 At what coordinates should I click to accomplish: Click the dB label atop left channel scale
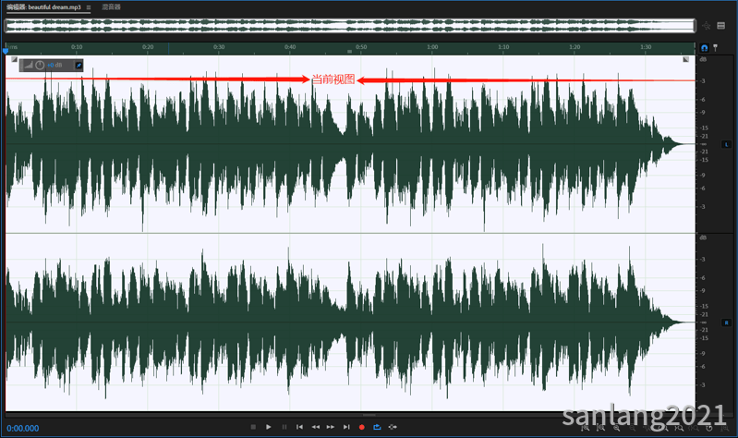(703, 59)
